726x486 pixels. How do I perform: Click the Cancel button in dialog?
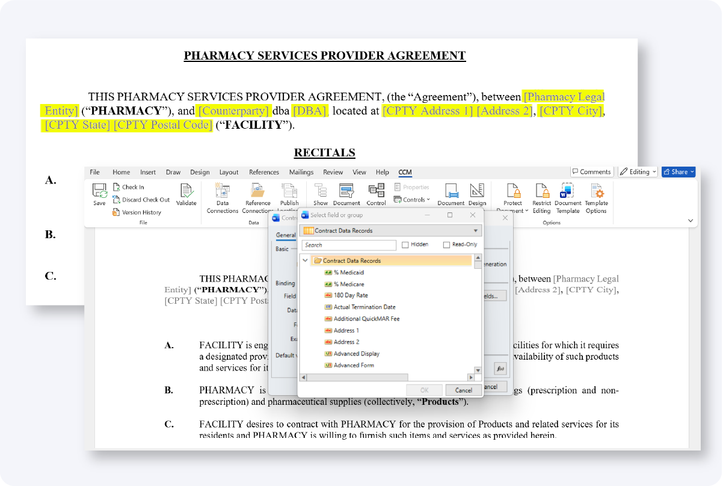(463, 390)
